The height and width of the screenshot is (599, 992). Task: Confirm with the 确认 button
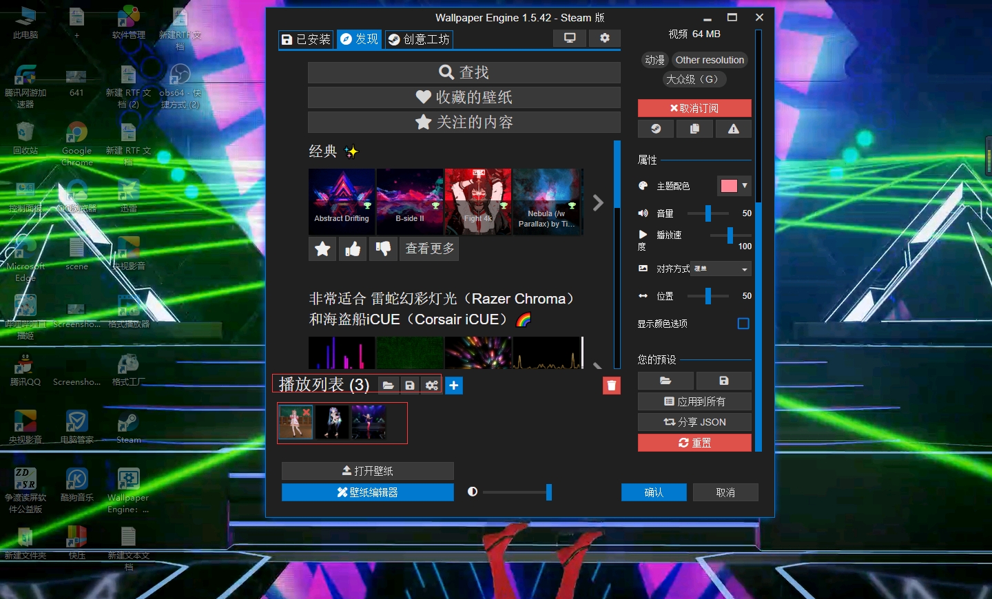pyautogui.click(x=654, y=492)
